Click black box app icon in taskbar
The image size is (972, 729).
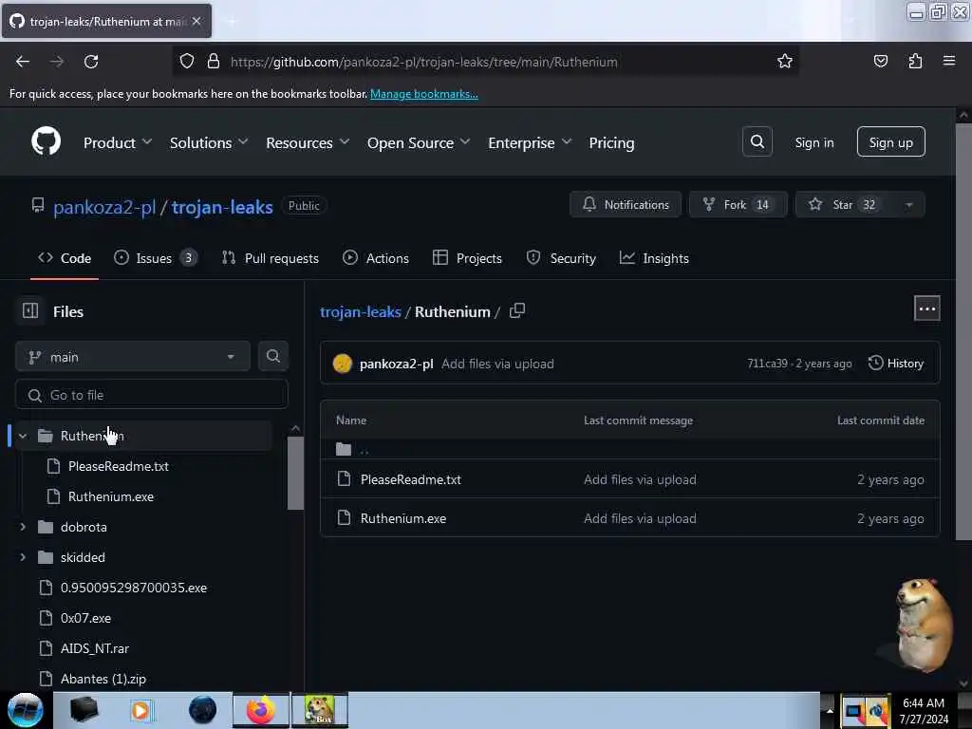coord(84,710)
